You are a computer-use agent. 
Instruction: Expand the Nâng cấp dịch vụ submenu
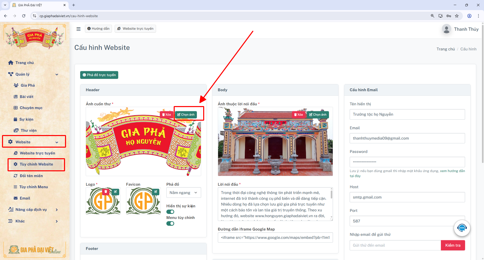pyautogui.click(x=34, y=210)
